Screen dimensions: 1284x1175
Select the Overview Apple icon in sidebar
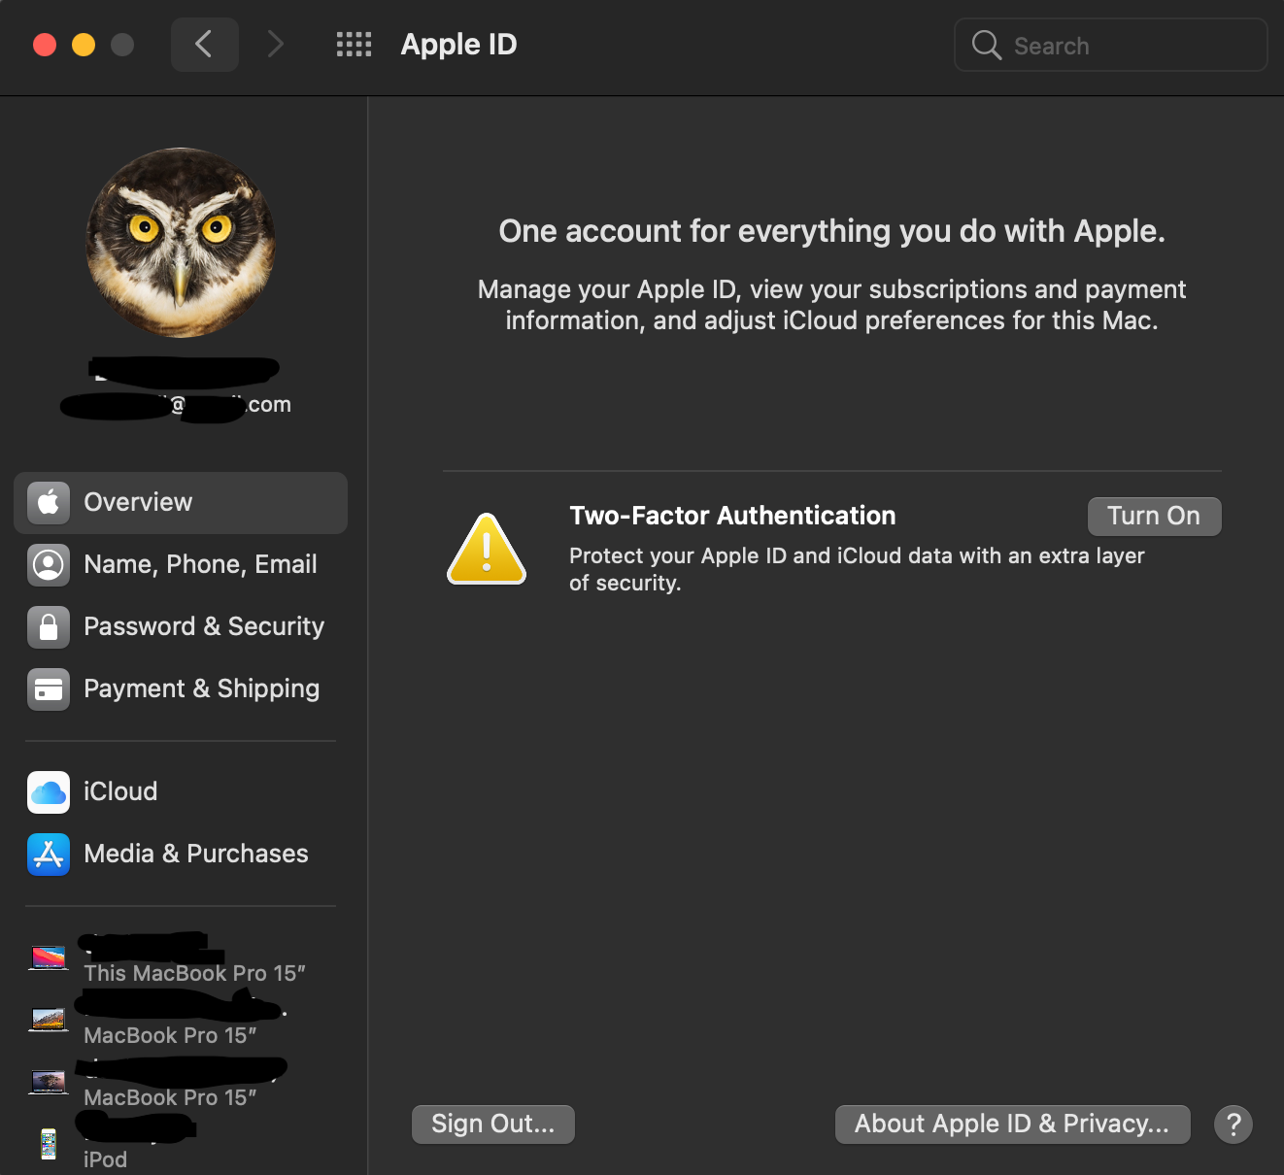(48, 502)
